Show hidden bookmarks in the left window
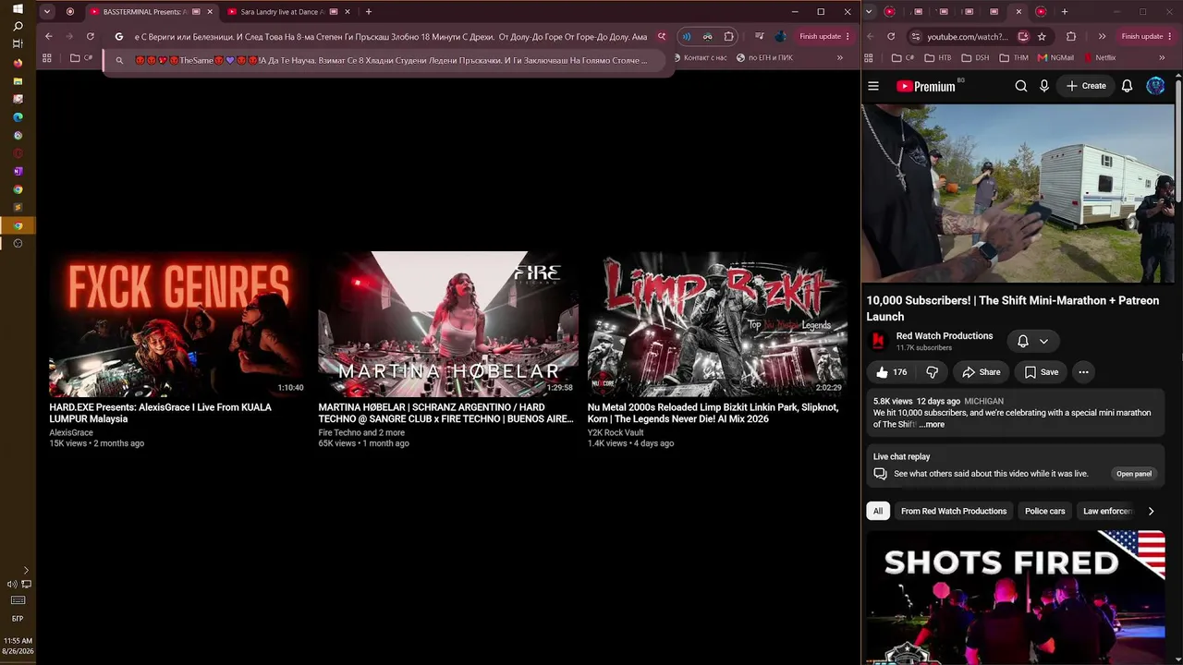Screen dimensions: 1183x665 (839, 58)
